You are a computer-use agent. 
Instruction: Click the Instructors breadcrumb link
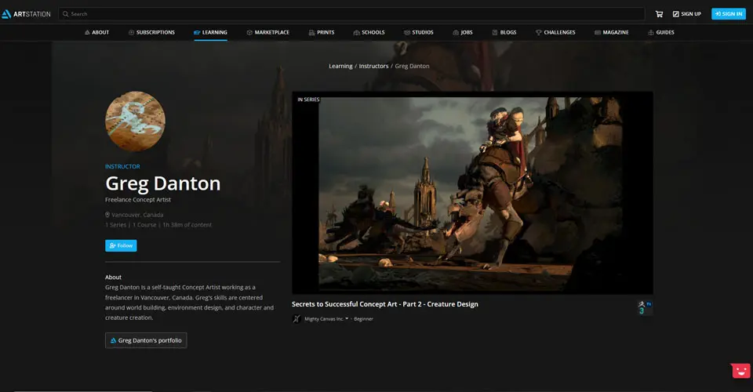pyautogui.click(x=373, y=66)
